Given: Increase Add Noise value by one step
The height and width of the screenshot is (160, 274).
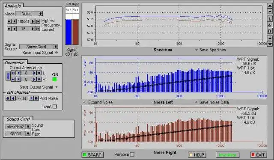Looking at the screenshot, I should 31,98.
